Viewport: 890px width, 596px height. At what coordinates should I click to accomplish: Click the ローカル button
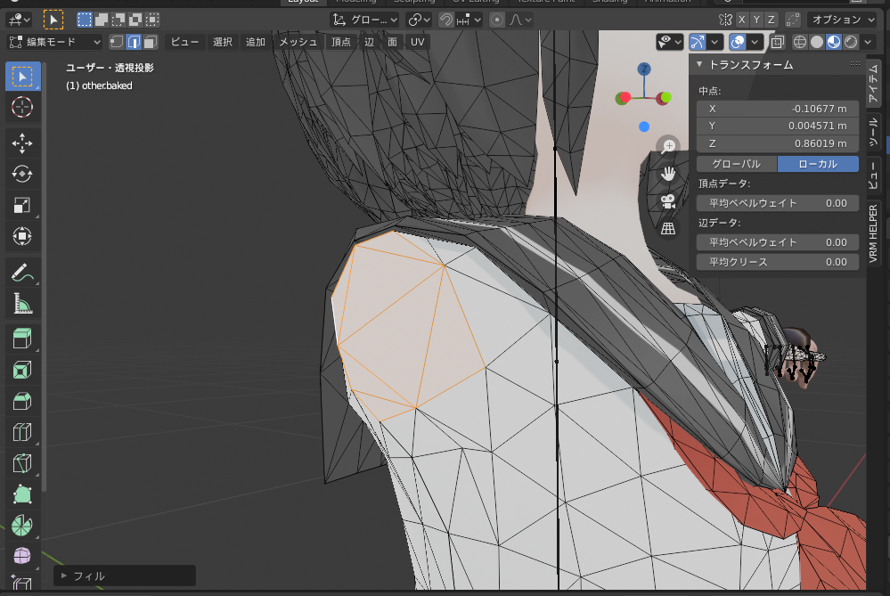click(817, 164)
